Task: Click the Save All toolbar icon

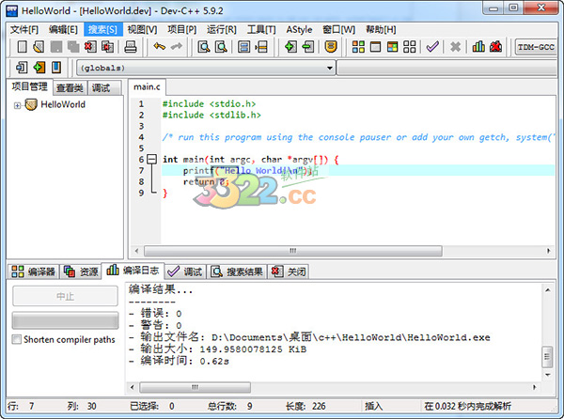Action: pyautogui.click(x=73, y=47)
